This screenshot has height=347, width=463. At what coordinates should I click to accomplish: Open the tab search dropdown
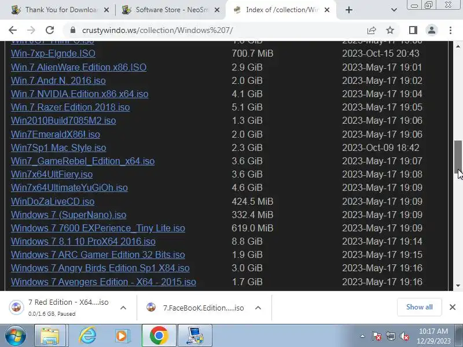point(394,10)
